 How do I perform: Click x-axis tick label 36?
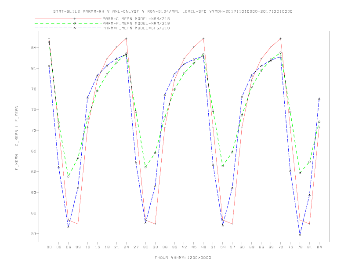(x=165, y=247)
